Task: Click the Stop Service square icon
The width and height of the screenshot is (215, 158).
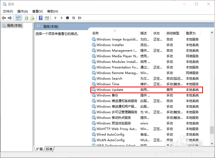Action: (67, 18)
